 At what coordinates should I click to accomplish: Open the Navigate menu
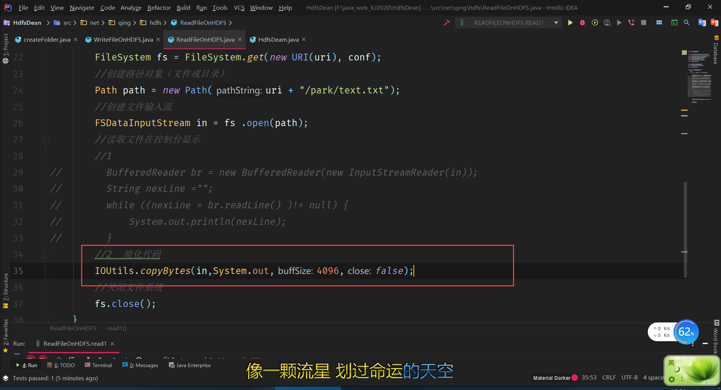82,8
